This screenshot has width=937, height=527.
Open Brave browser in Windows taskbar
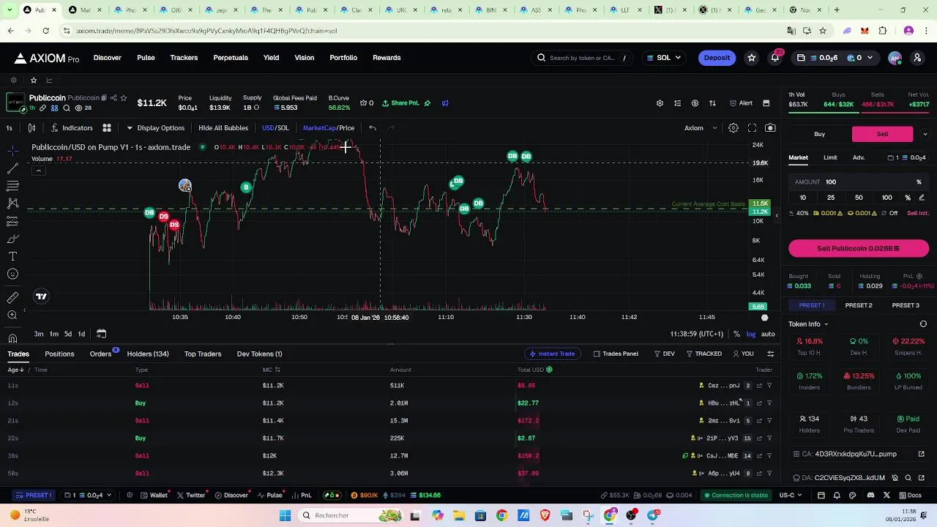pyautogui.click(x=545, y=515)
